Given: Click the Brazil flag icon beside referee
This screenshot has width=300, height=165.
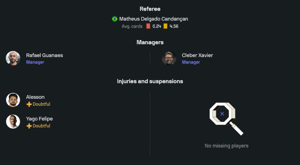Looking at the screenshot, I should 115,19.
